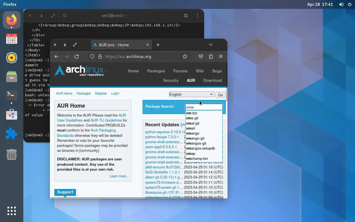355x222 pixels.
Task: Open the Bugs navigation link
Action: (217, 71)
